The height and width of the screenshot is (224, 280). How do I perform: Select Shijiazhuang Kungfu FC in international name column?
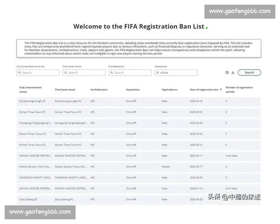[x=32, y=101]
